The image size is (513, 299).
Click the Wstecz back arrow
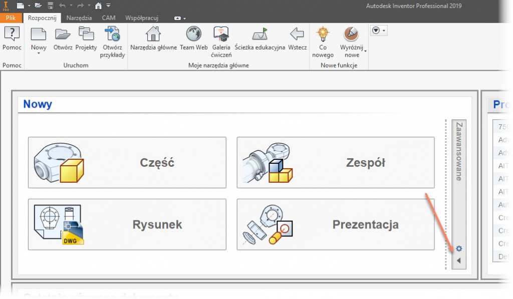coord(297,35)
